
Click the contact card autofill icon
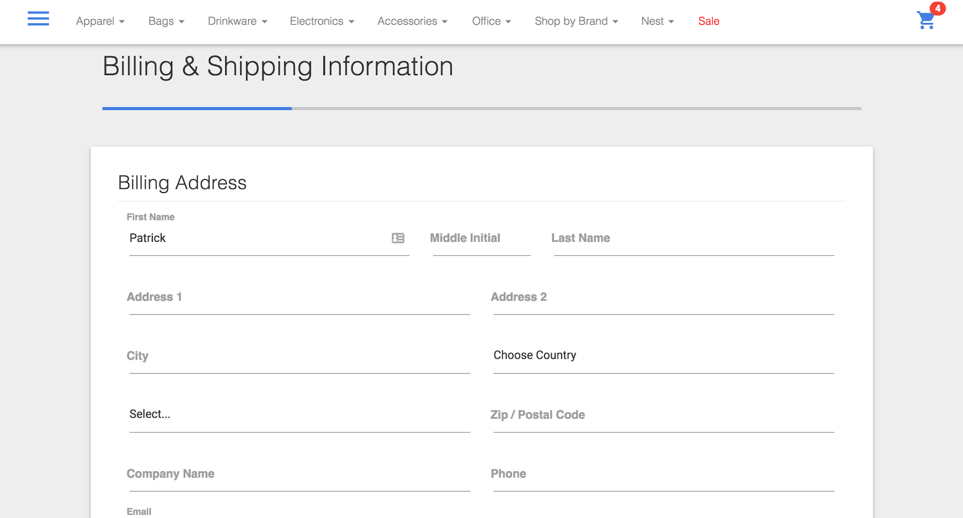click(398, 238)
